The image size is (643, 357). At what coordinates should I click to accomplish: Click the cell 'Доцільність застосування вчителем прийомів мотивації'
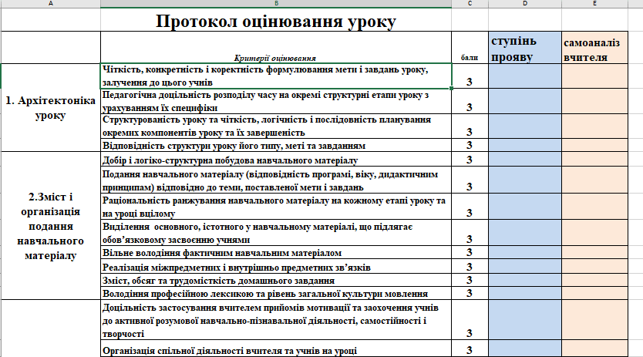(276, 320)
